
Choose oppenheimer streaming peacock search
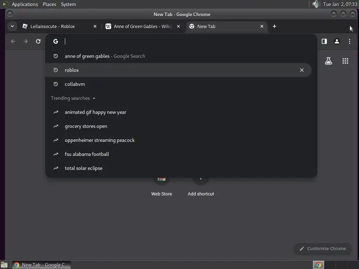(x=178, y=140)
